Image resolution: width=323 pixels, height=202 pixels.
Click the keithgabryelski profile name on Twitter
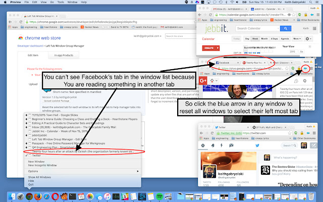231,174
